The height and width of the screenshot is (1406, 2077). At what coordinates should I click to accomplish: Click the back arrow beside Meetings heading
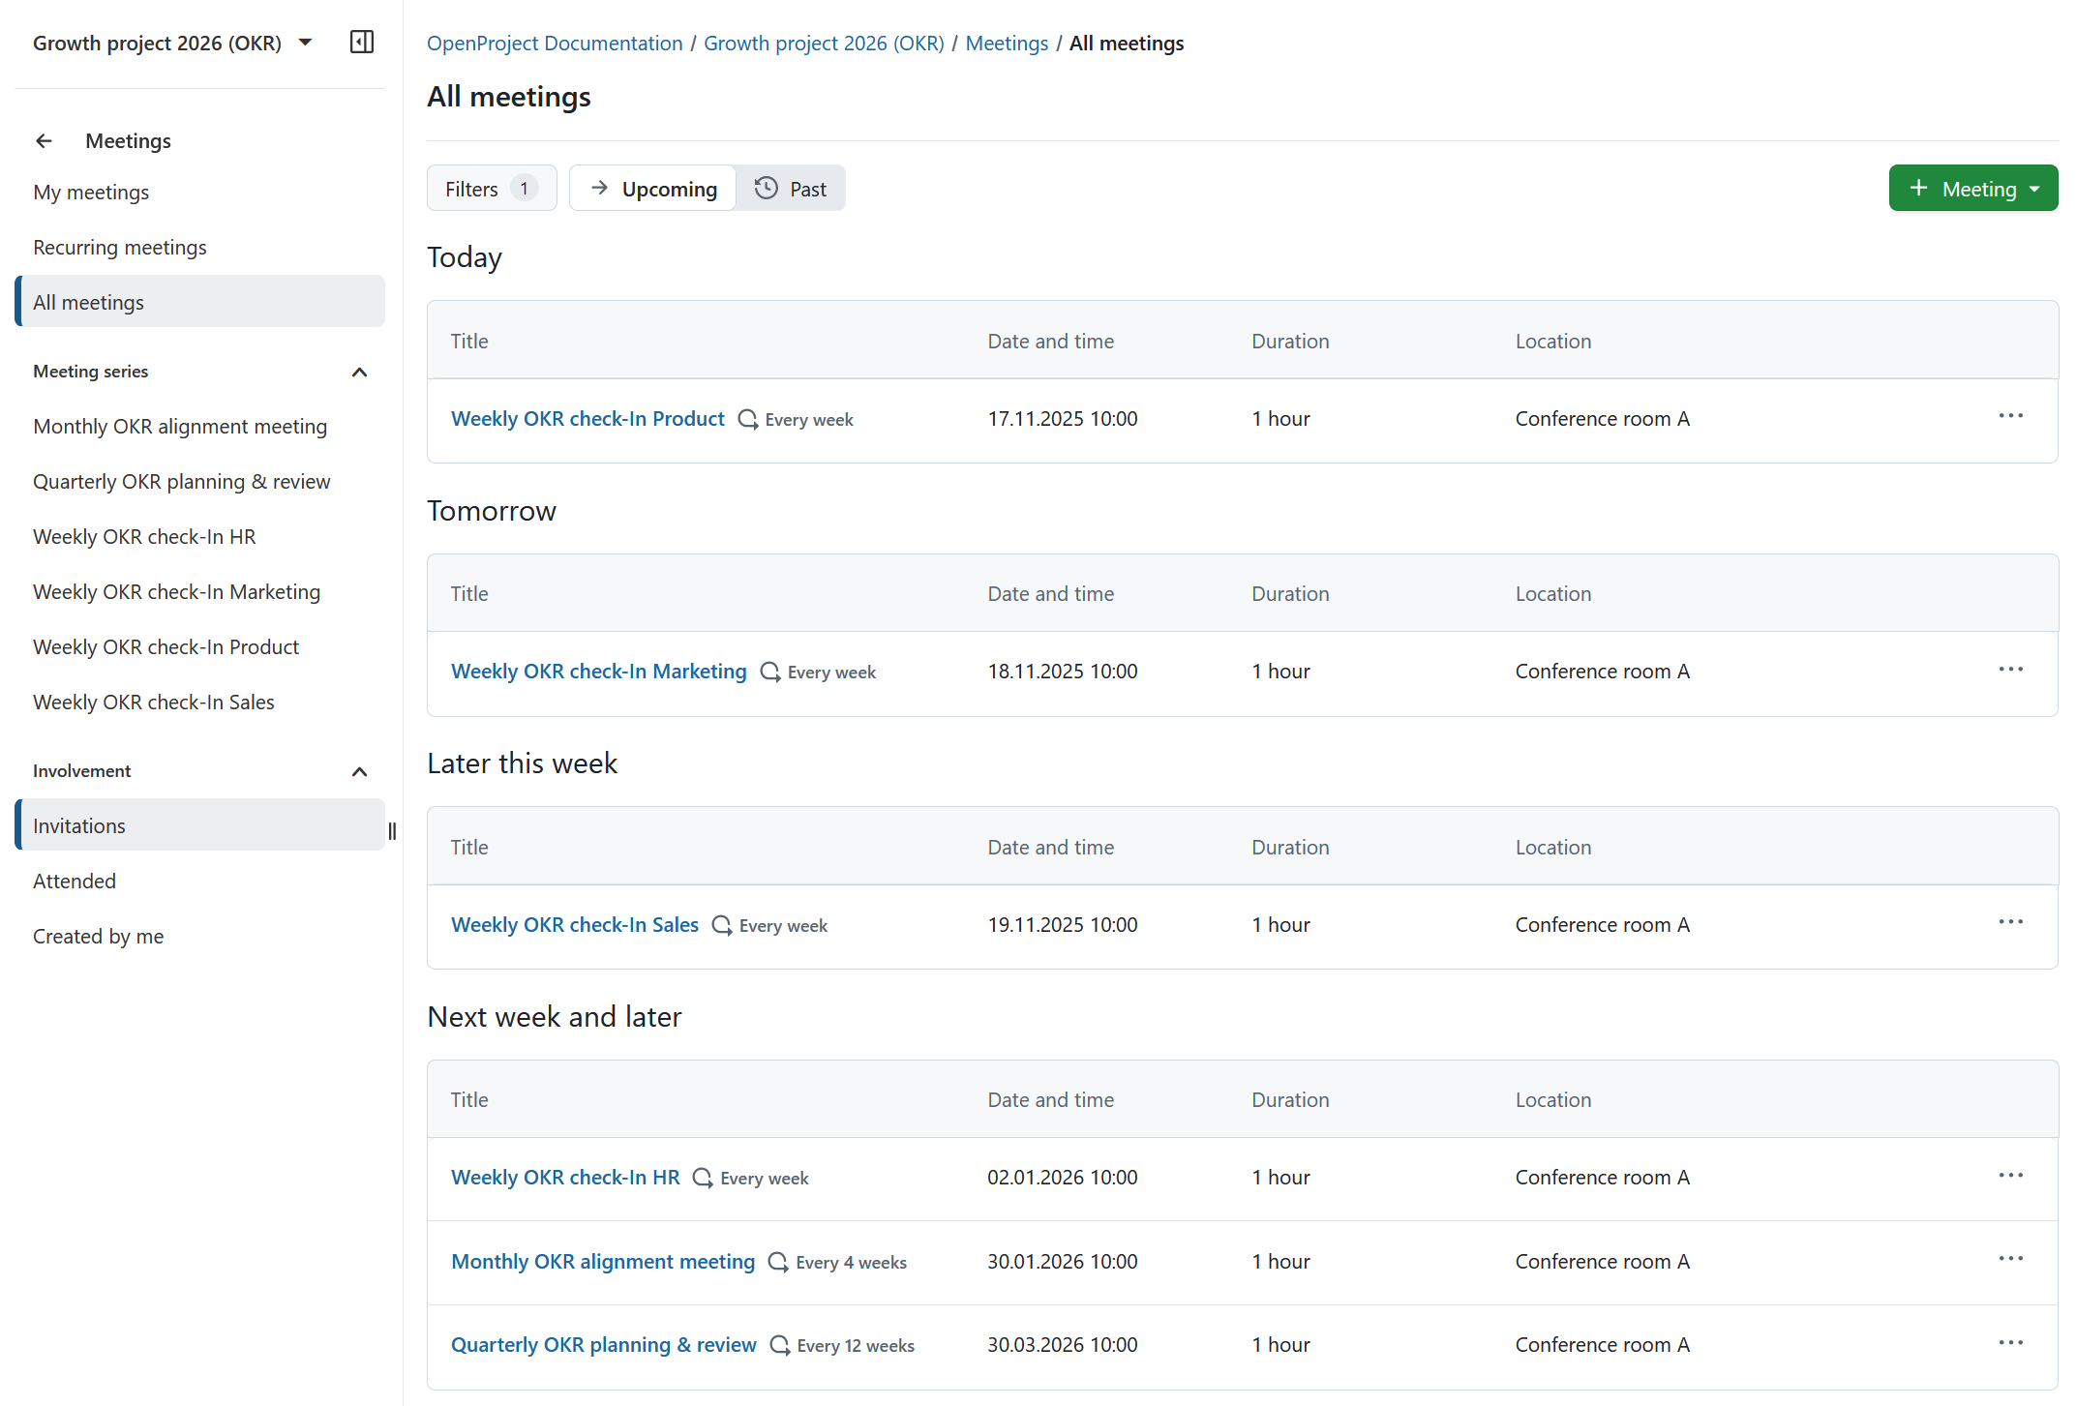point(44,140)
